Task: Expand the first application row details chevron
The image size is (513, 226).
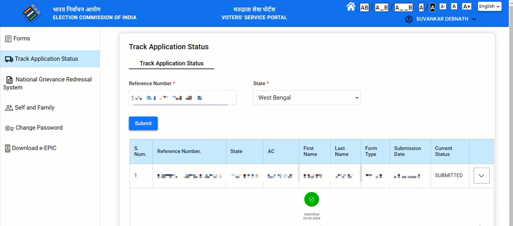Action: 481,175
